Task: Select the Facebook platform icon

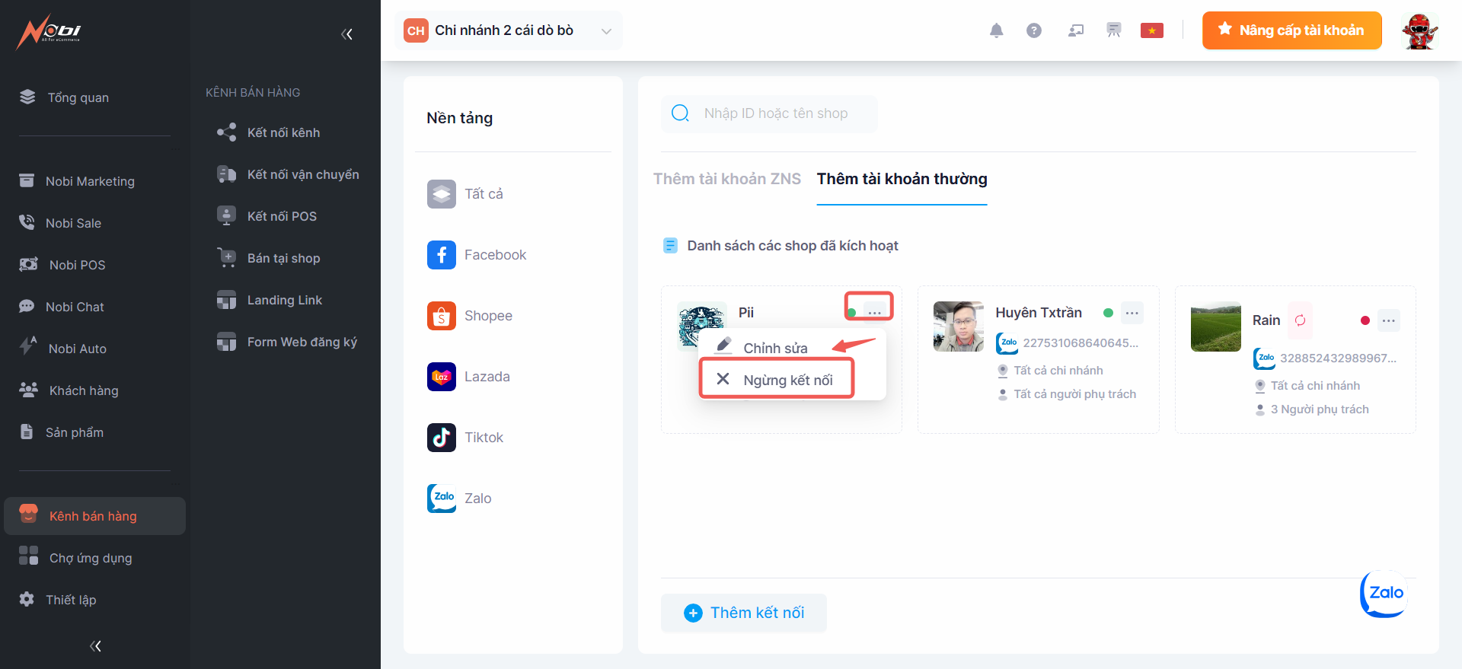Action: (442, 255)
